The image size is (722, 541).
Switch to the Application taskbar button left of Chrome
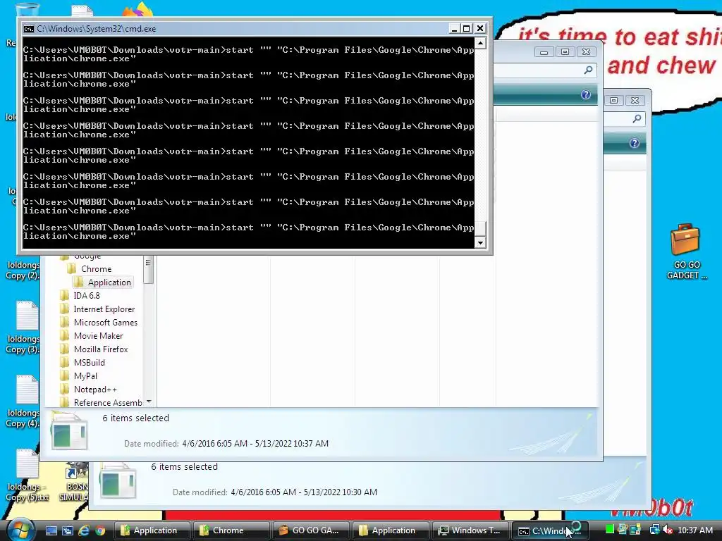coord(152,530)
